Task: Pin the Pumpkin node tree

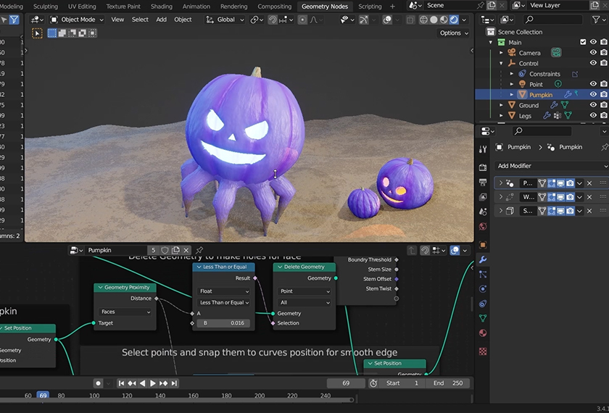Action: pyautogui.click(x=199, y=250)
